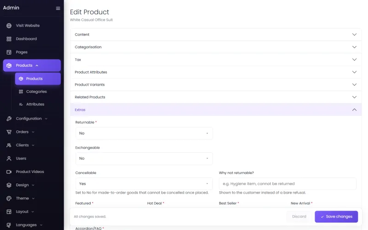Expand the Categorisation accordion section
The width and height of the screenshot is (368, 230).
pos(216,47)
